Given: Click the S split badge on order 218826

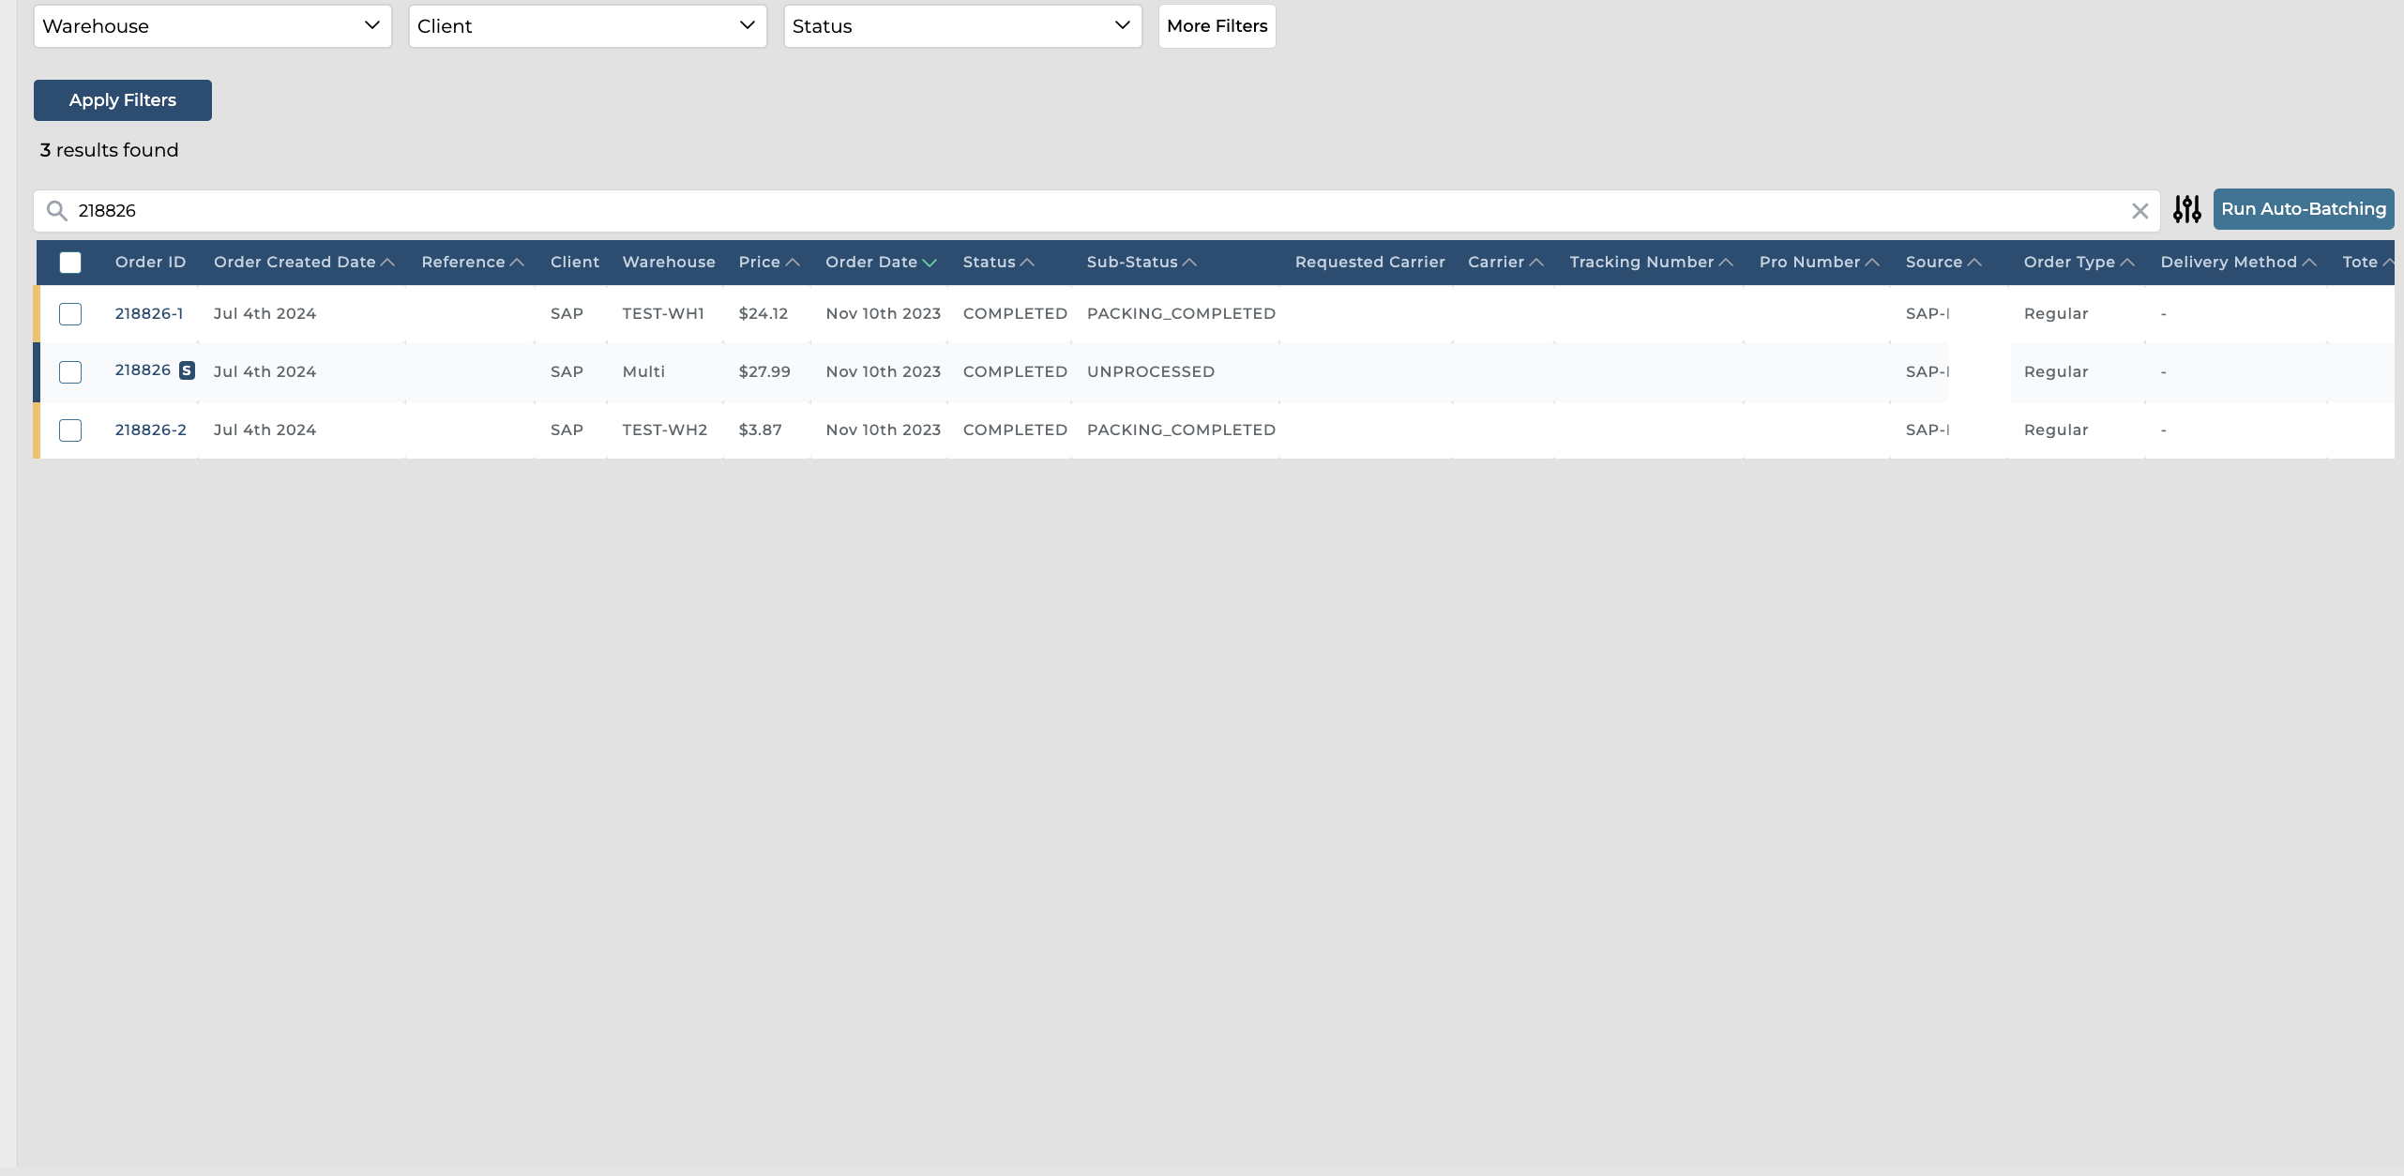Looking at the screenshot, I should tap(188, 370).
